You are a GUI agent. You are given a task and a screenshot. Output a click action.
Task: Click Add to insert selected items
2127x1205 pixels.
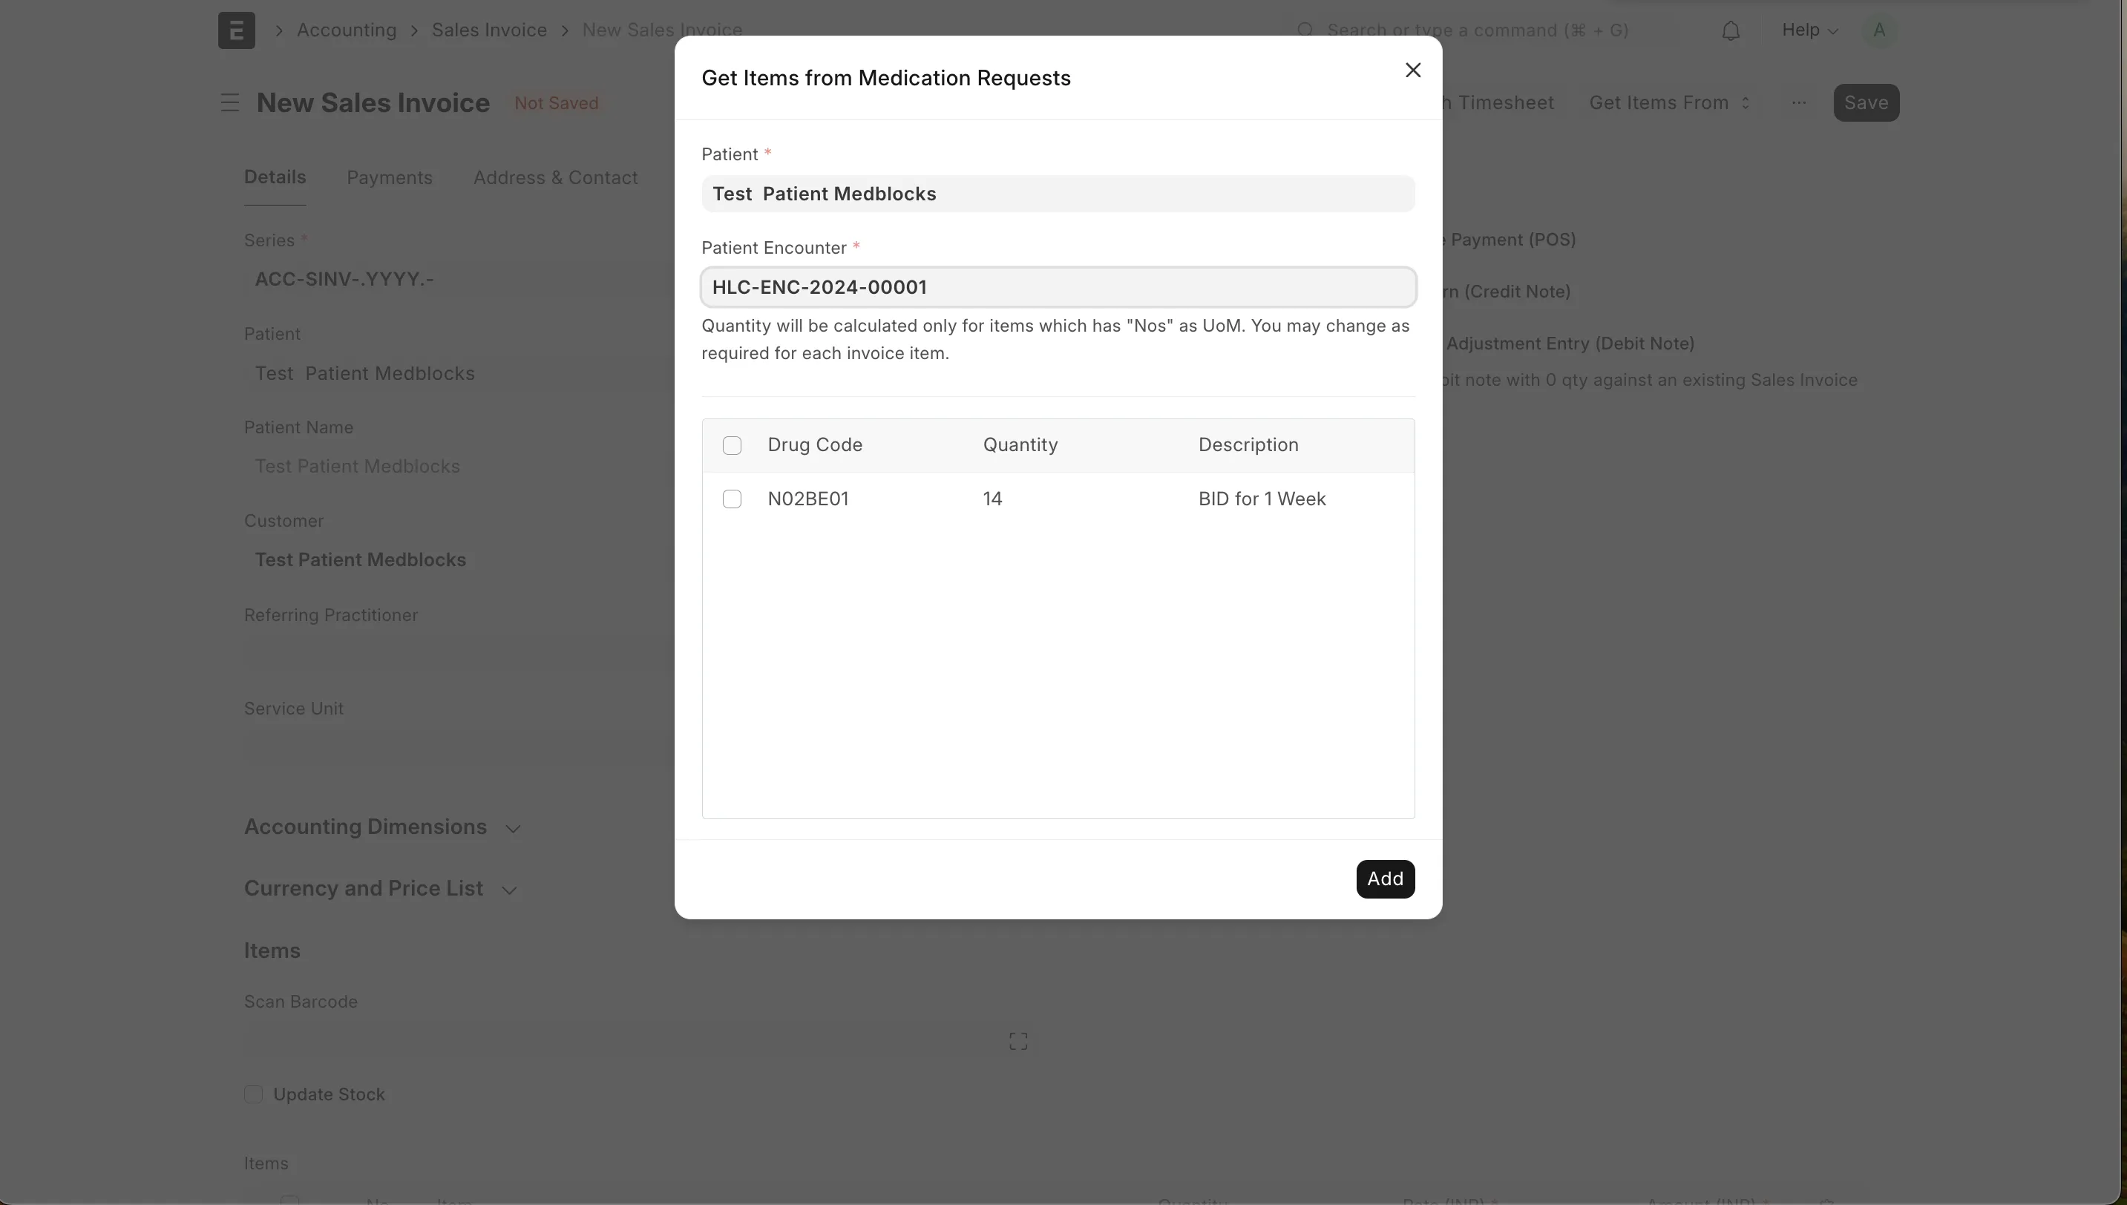(1385, 878)
